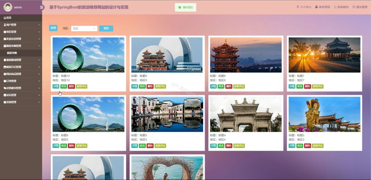
Task: Click the 周边商品管理 menu icon
Action: [x=5, y=74]
